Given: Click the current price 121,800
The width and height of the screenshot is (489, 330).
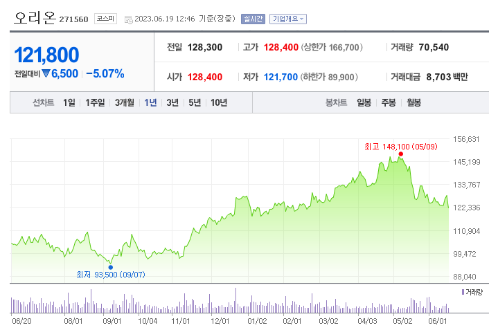Looking at the screenshot, I should (x=46, y=55).
